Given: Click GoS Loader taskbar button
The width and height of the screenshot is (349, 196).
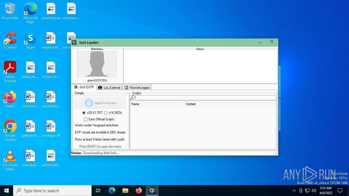Looking at the screenshot, I should pos(152,191).
